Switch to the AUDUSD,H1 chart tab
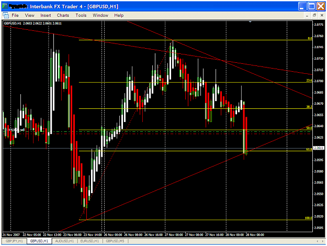Viewport: 327px width, 246px height. coord(64,241)
